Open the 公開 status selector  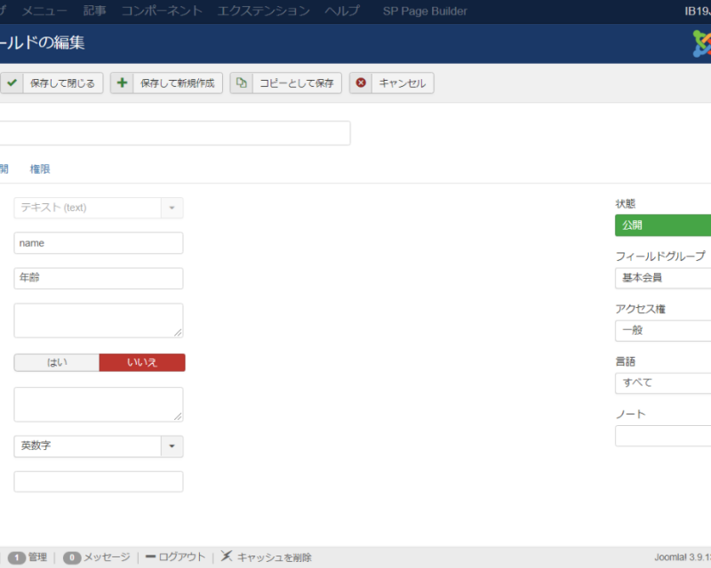[663, 225]
